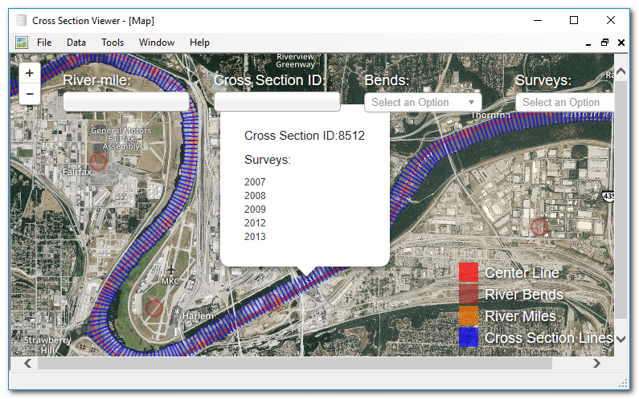This screenshot has height=399, width=639.
Task: Click the Strawberry Hill map label
Action: (x=47, y=345)
